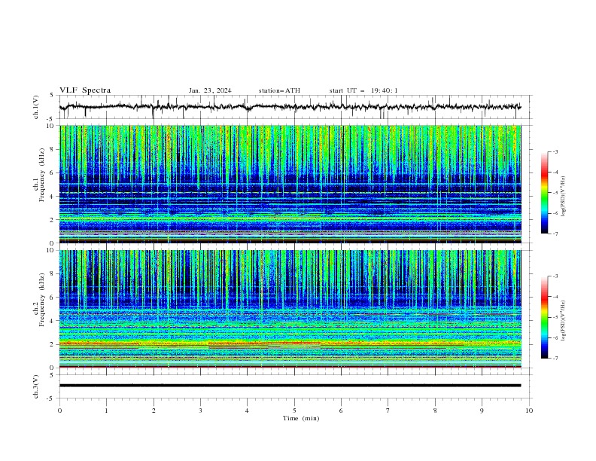Click the ch.2 spectrogram panel
This screenshot has width=596, height=461.
[x=290, y=309]
